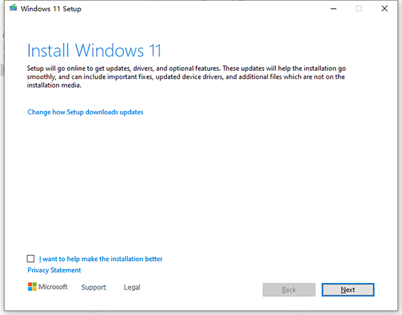Screen dimensions: 402x315
Task: Open Change how Setup downloads updates
Action: click(85, 112)
